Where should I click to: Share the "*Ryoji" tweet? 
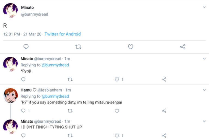point(164,80)
